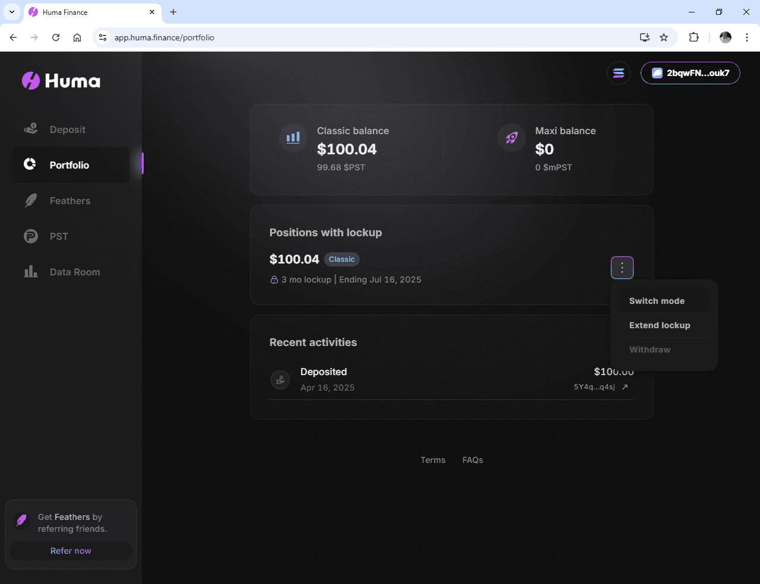760x584 pixels.
Task: Open the PST sidebar item
Action: [x=71, y=236]
